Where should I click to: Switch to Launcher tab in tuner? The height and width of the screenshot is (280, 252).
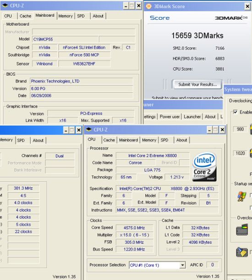(192, 117)
